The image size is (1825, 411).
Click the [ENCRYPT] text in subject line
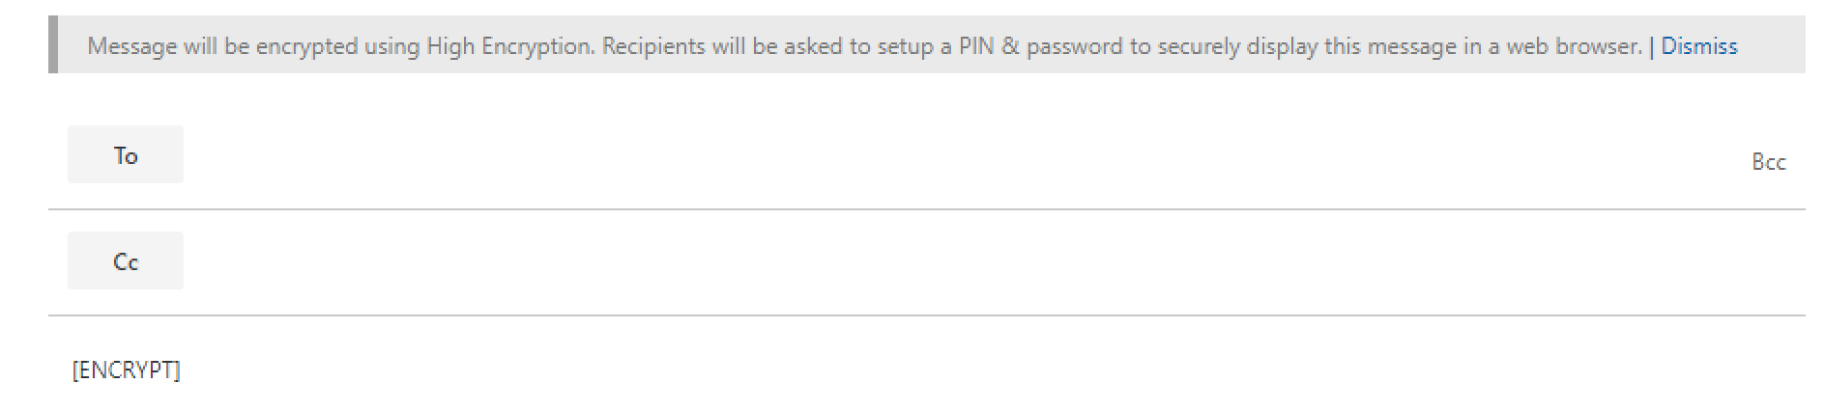click(x=126, y=370)
